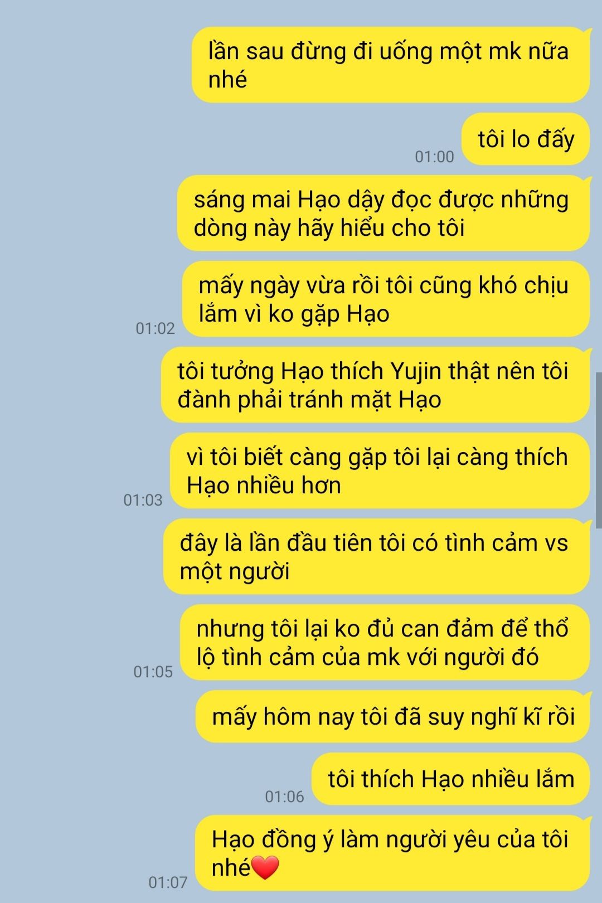This screenshot has height=903, width=602.
Task: Select the message 'tôi lo đấy'
Action: (526, 139)
